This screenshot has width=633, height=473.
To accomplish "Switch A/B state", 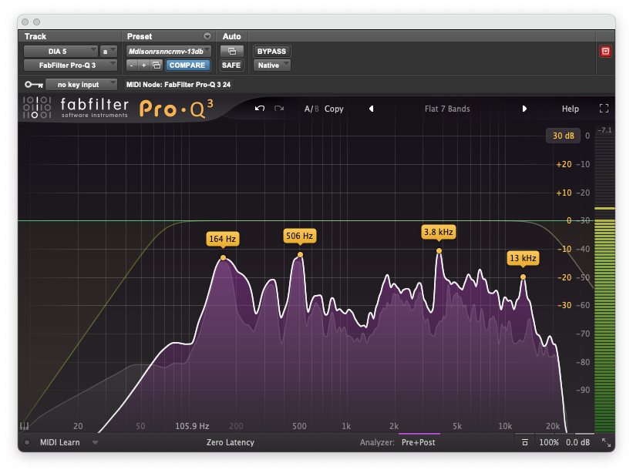I will point(311,109).
